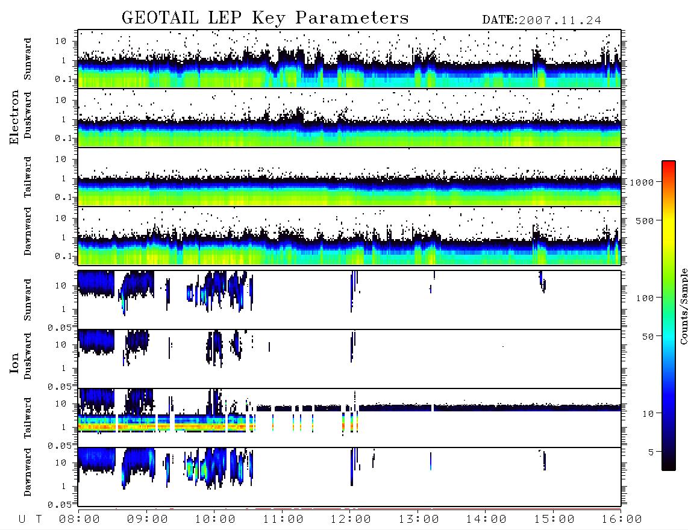
Task: Click the colorbar '100' tick value
Action: [x=645, y=298]
